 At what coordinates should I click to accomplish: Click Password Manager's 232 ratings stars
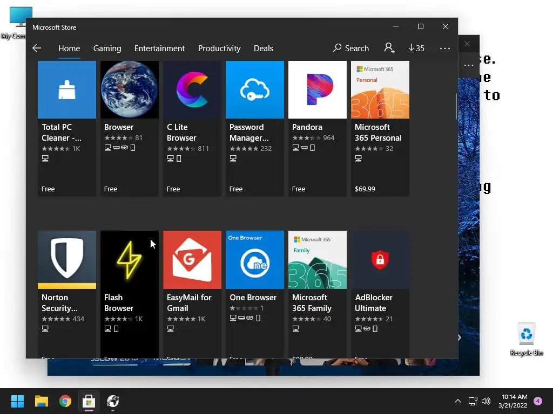(x=251, y=149)
